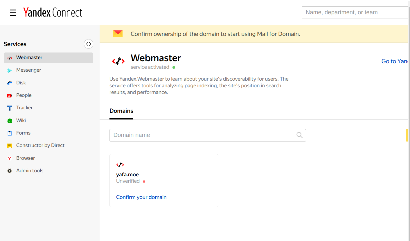
Task: Switch to the Domains tab
Action: tap(121, 111)
